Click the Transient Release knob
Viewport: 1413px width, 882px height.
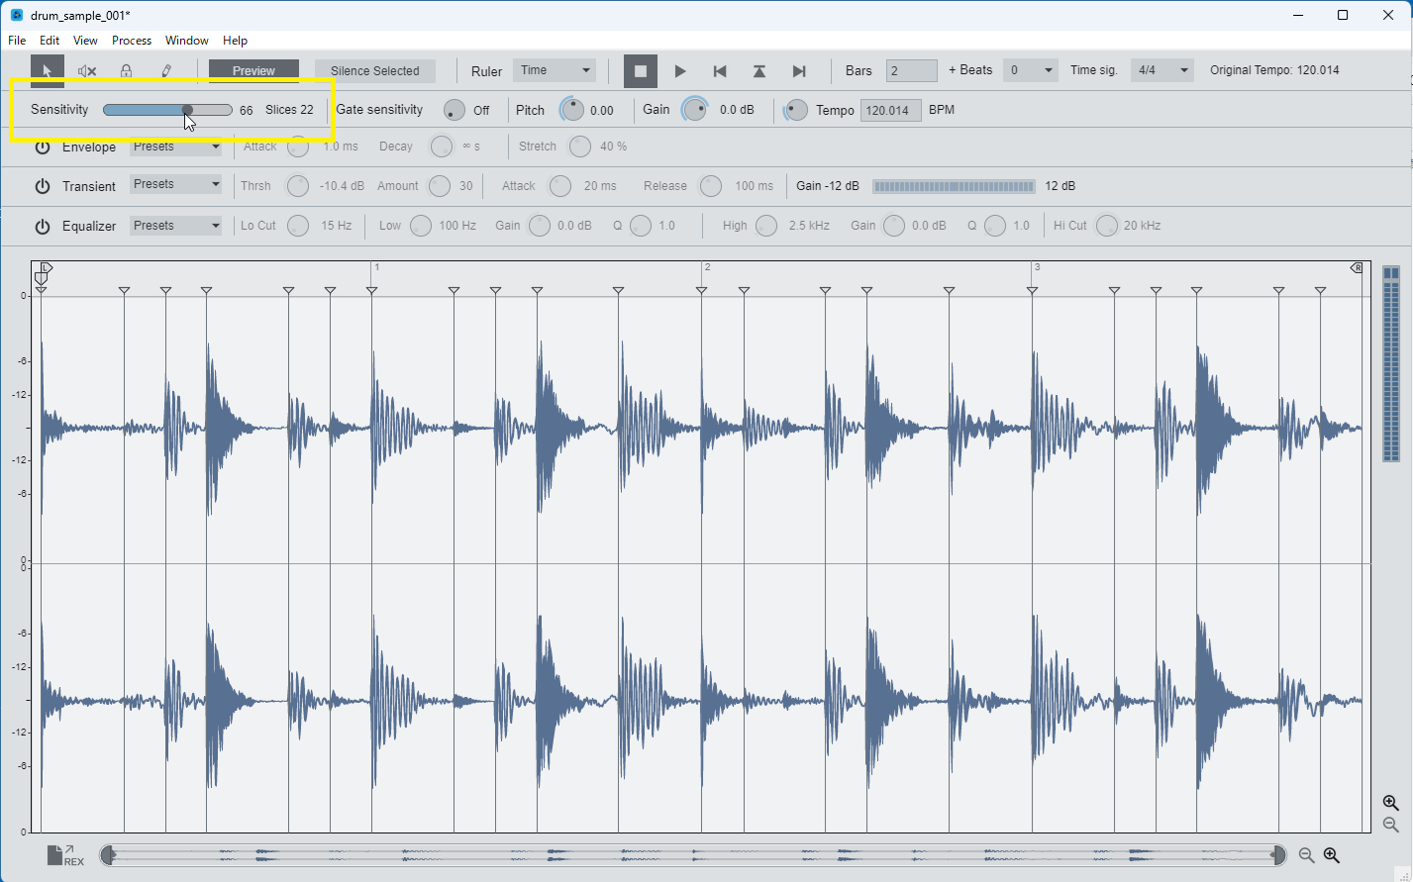[x=711, y=186]
